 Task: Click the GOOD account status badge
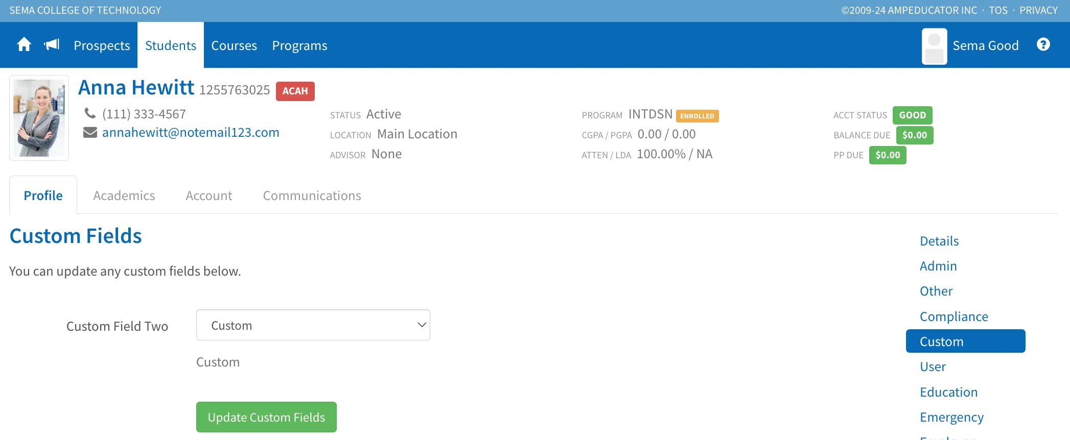coord(913,115)
